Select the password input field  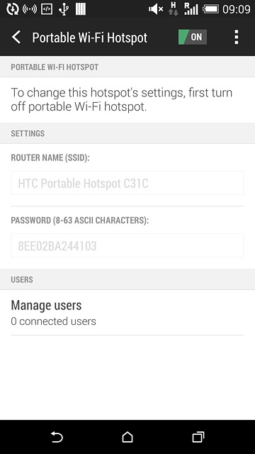(127, 245)
